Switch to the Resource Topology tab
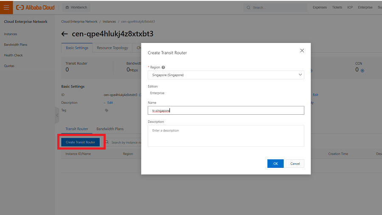Viewport: 382px width, 215px height. 112,48
